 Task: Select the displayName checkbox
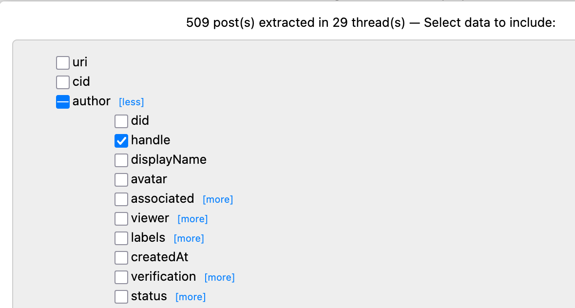(x=121, y=160)
